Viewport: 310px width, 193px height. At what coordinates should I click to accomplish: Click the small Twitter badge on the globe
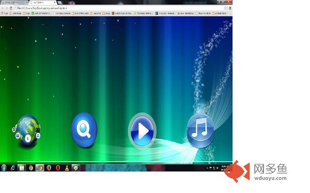click(28, 138)
